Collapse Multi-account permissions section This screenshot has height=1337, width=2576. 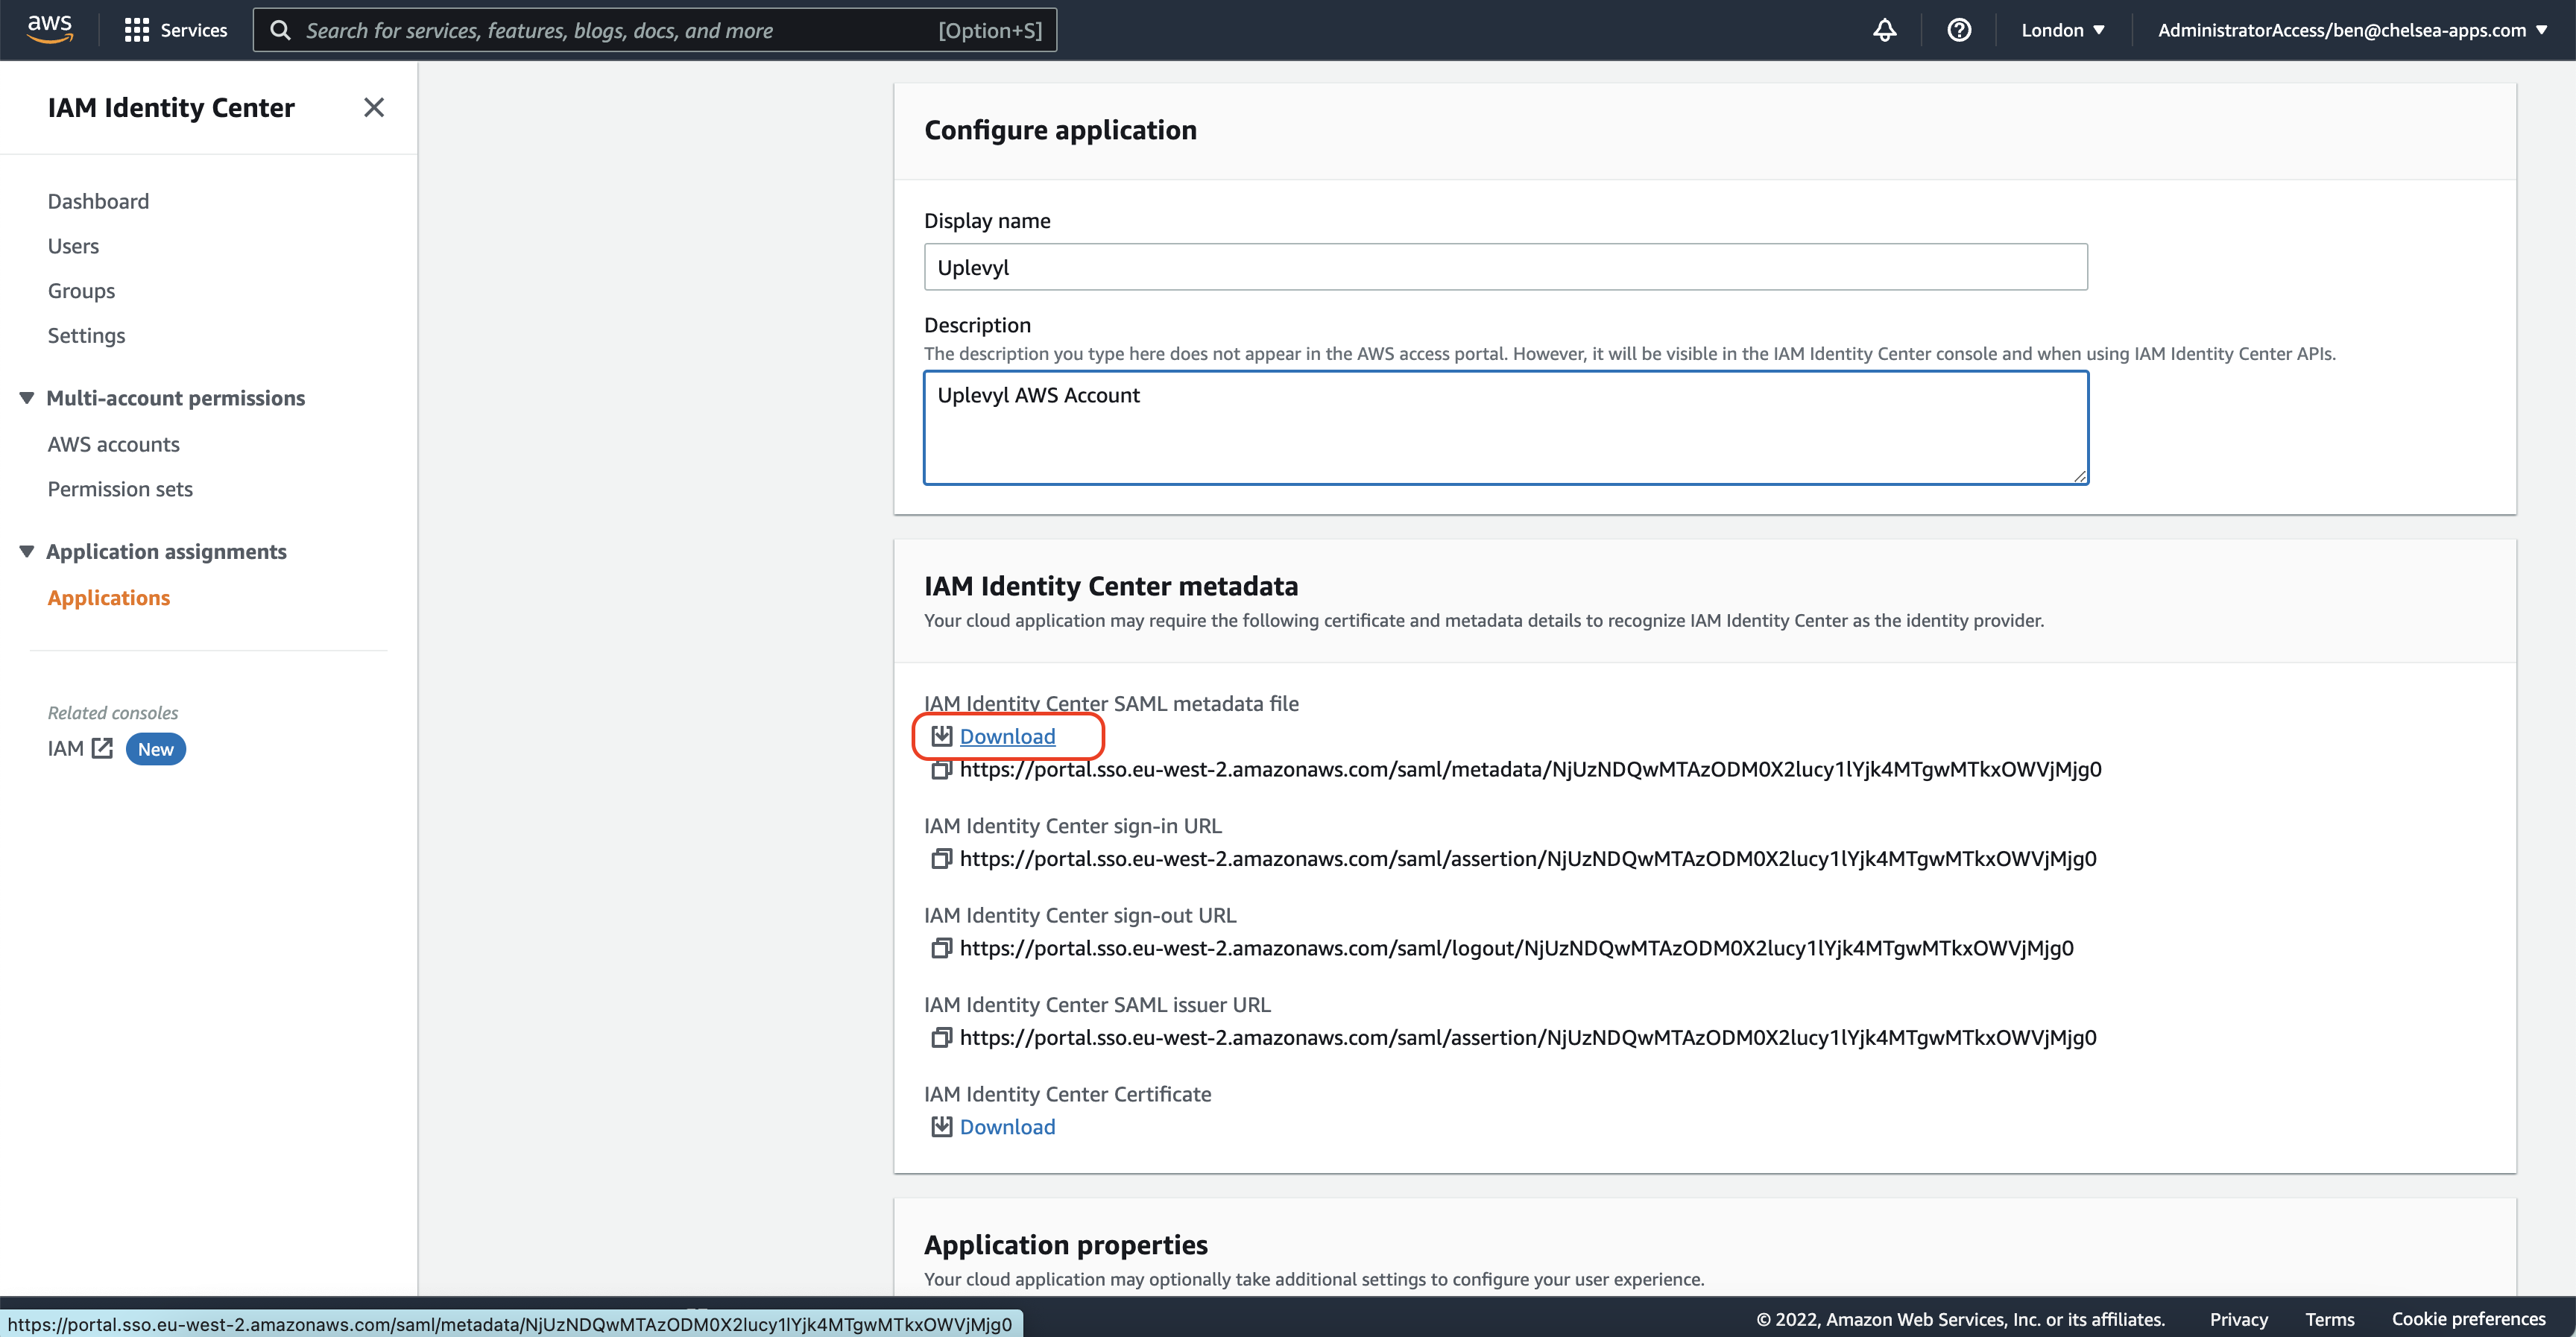point(27,398)
